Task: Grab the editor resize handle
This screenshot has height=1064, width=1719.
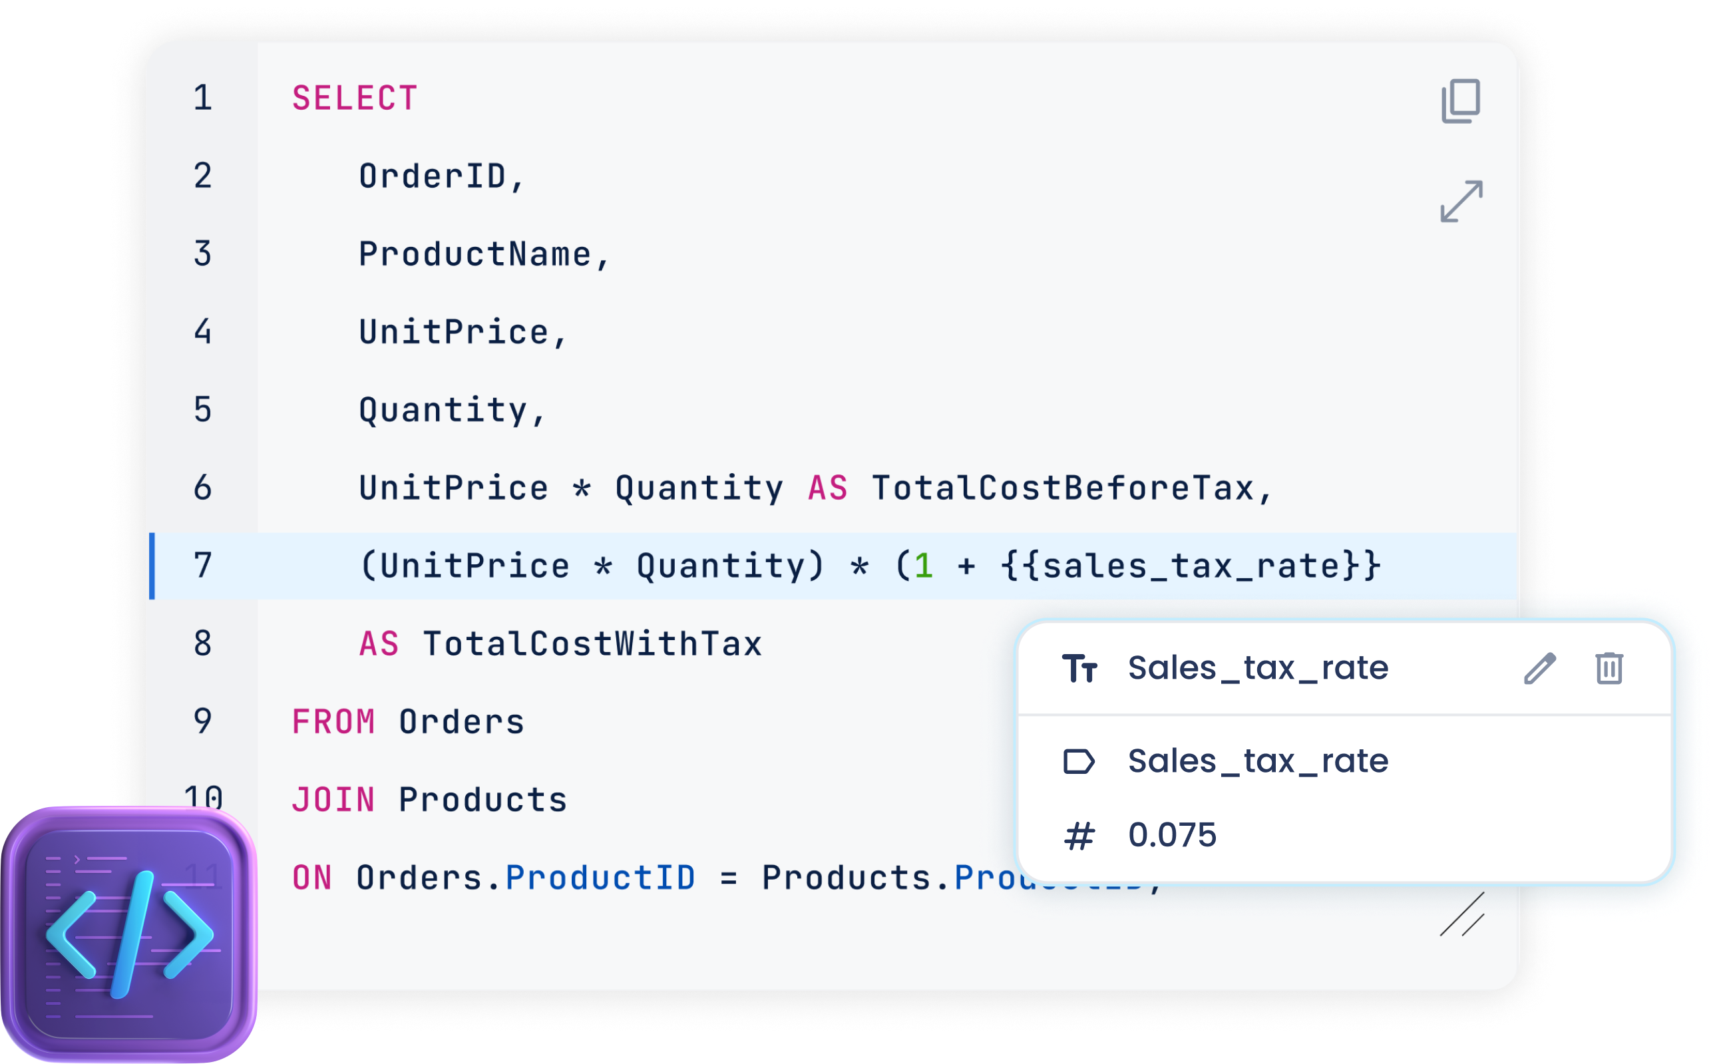Action: tap(1462, 915)
